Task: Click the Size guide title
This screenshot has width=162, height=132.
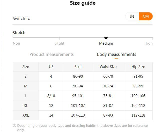Action: coord(82,3)
